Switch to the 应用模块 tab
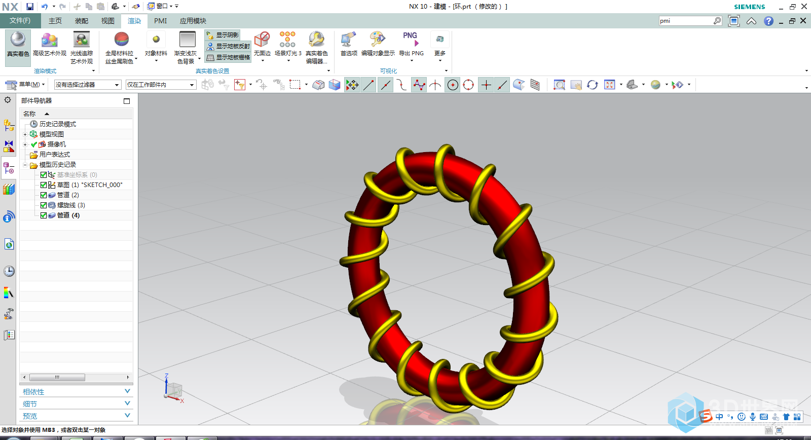 pyautogui.click(x=193, y=21)
